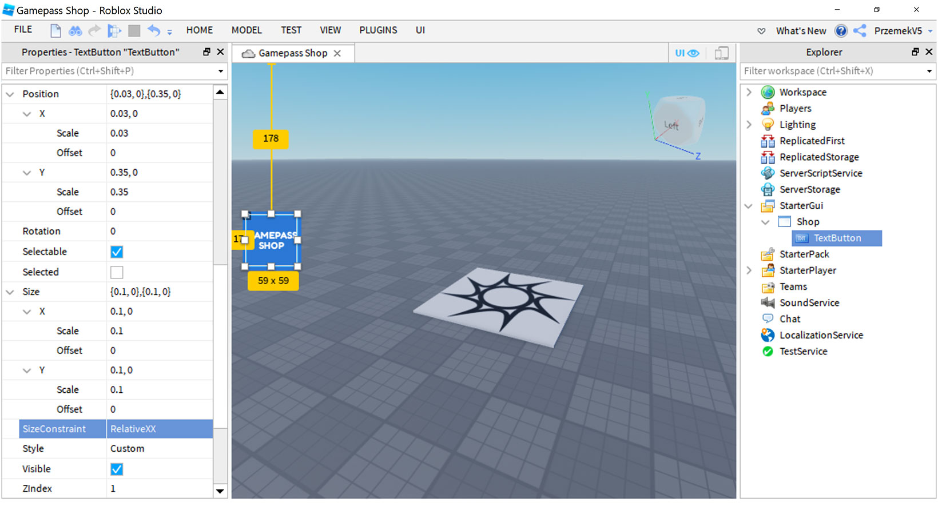Collapse the Position X sub-property
The image size is (938, 526).
point(26,114)
